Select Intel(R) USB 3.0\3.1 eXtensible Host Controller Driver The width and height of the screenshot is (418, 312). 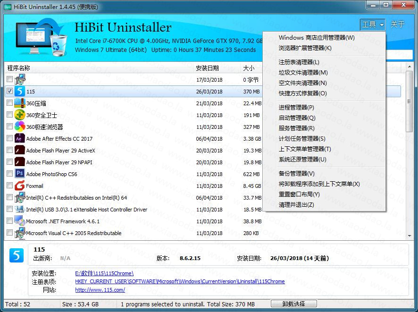coord(87,210)
